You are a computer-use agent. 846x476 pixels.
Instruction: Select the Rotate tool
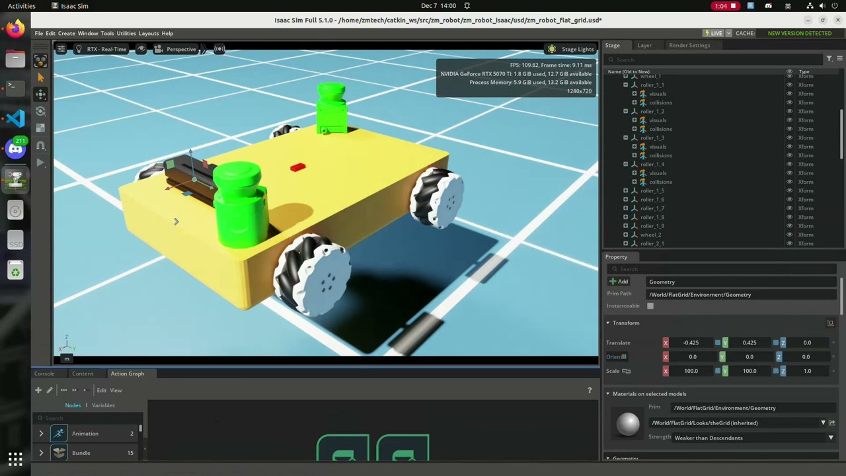coord(40,111)
